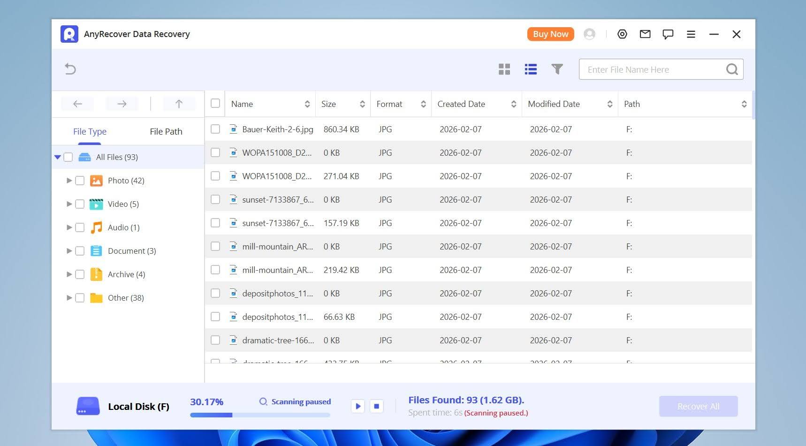Tick the All Files (93) checkbox
Screen dimensions: 806x446
(68, 157)
